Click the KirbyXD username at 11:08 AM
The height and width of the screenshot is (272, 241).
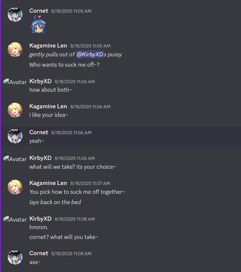coord(40,219)
